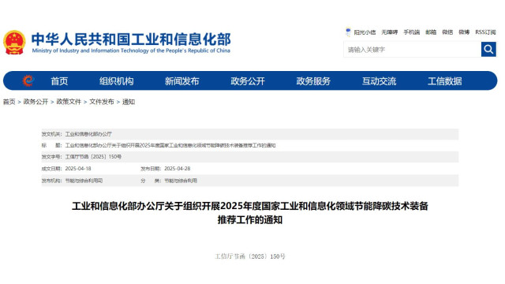Click the 成文日期 value 2025-04-18

[x=78, y=168]
